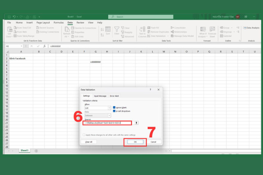Screen dimensions: 263x175
Task: Uncheck the Ignore blank checkbox
Action: coord(114,107)
